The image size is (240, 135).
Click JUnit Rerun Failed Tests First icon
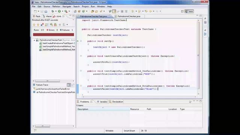click(55, 25)
